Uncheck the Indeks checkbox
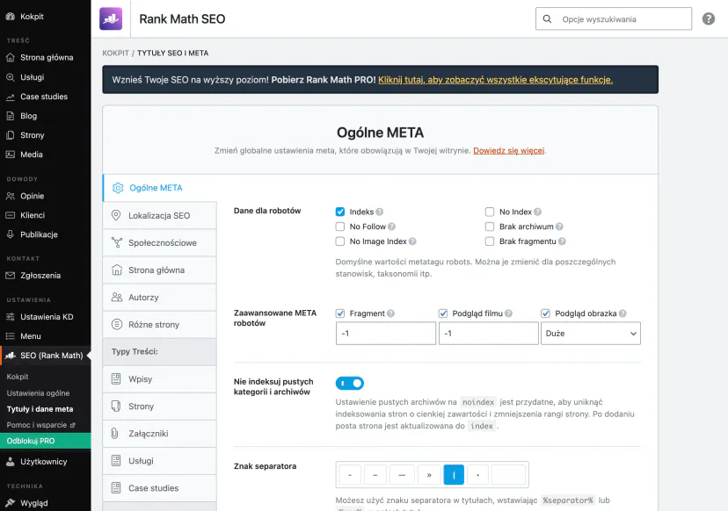Image resolution: width=728 pixels, height=511 pixels. (x=340, y=212)
